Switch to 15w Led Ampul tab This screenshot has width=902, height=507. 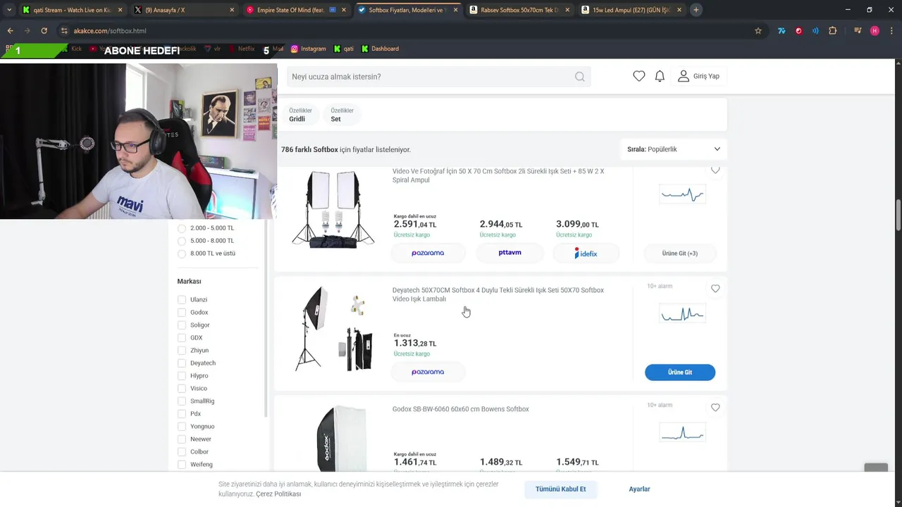[631, 10]
